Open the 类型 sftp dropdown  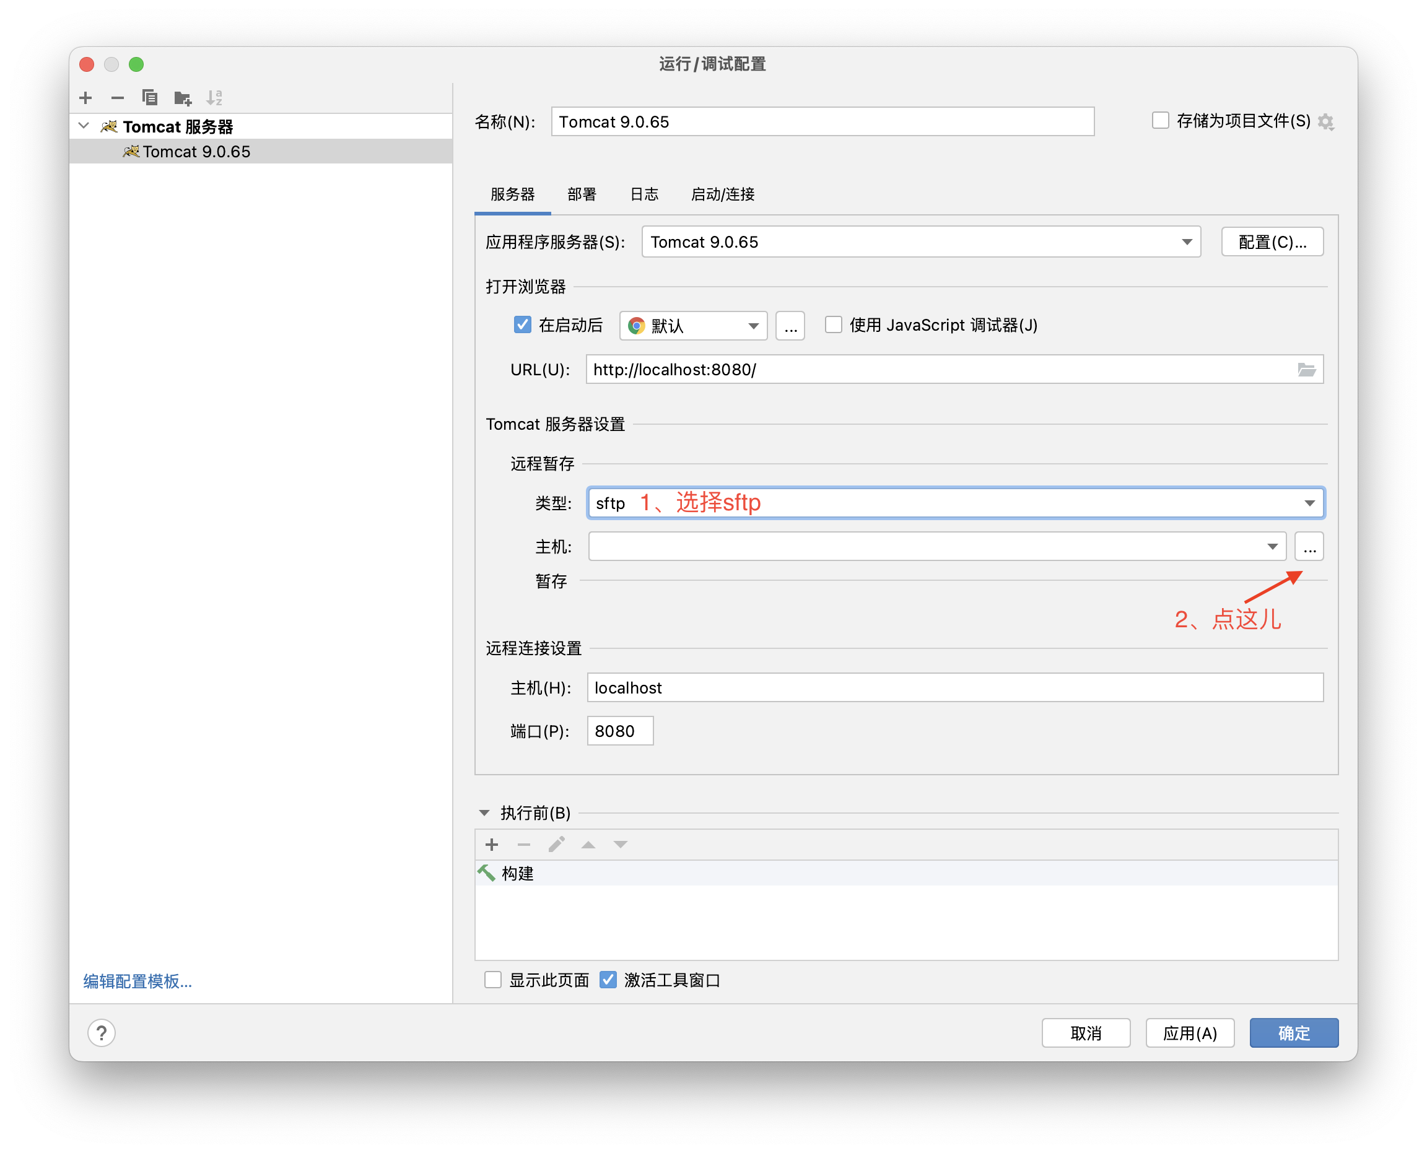[956, 503]
